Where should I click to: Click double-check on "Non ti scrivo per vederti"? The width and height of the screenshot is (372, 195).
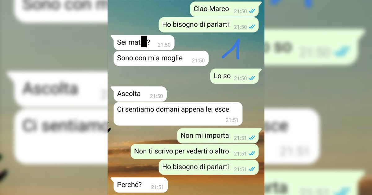point(252,153)
